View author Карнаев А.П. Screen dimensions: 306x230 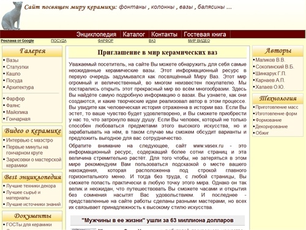[x=270, y=80]
